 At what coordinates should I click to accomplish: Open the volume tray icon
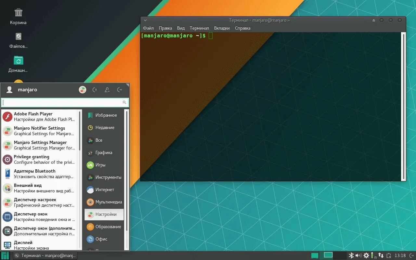(x=358, y=255)
